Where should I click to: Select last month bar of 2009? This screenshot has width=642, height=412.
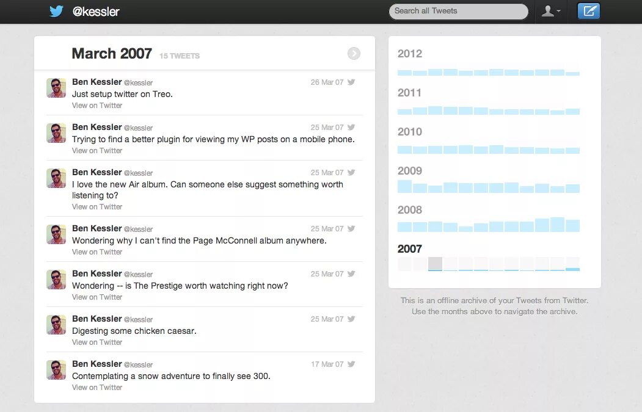tap(572, 188)
